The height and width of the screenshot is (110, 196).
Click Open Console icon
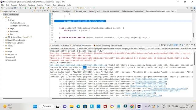click(x=187, y=45)
